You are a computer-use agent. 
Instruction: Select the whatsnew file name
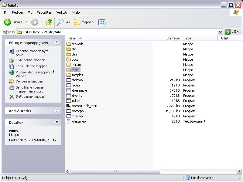(79, 121)
